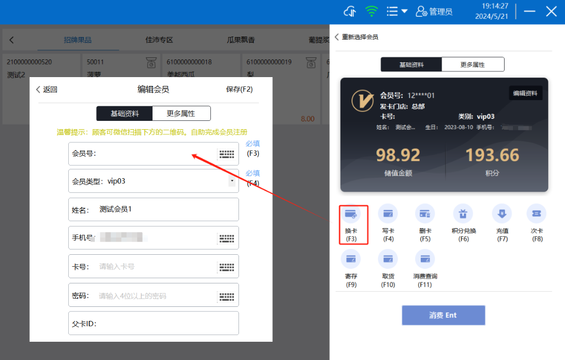The width and height of the screenshot is (565, 360).
Task: Click the 发卡门店: 总部 text
Action: click(x=402, y=106)
